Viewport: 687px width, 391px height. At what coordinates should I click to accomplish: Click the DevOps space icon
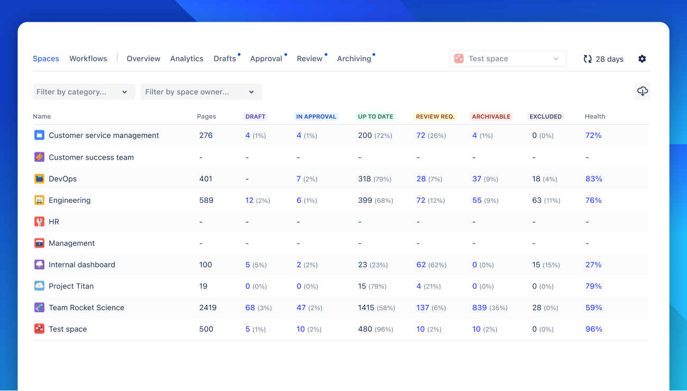[x=39, y=179]
